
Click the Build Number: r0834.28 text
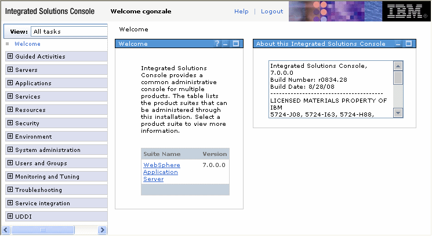tap(308, 80)
